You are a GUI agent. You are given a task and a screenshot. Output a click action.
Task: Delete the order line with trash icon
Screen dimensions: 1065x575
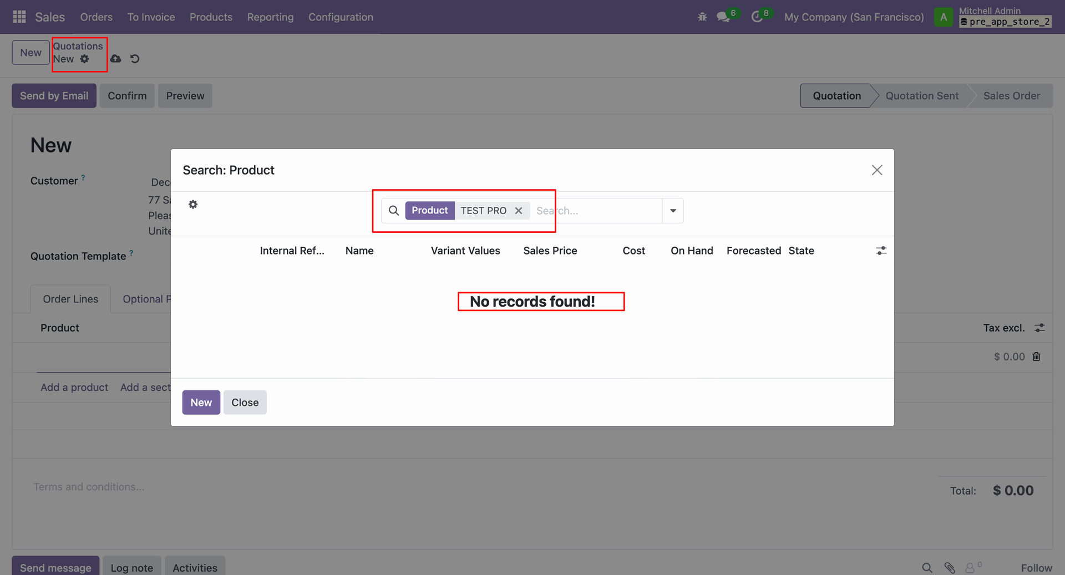1036,357
